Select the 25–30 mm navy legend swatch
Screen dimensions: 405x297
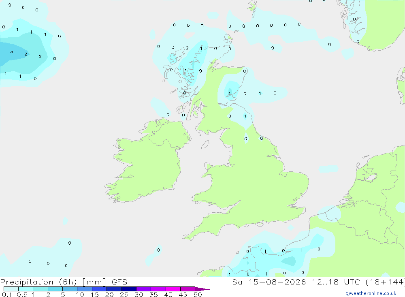coord(129,289)
